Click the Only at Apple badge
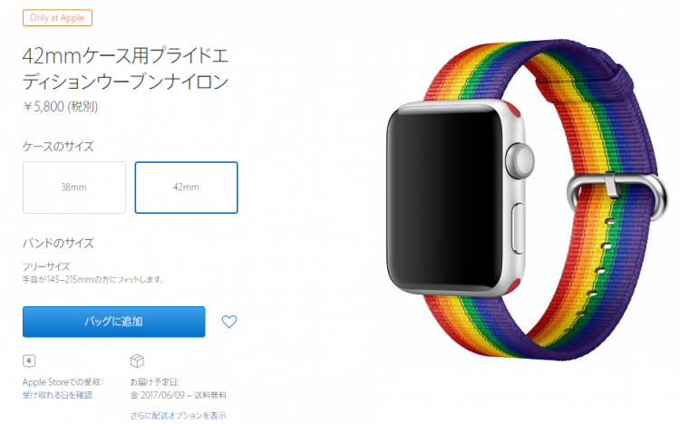This screenshot has height=424, width=680. coord(57,18)
